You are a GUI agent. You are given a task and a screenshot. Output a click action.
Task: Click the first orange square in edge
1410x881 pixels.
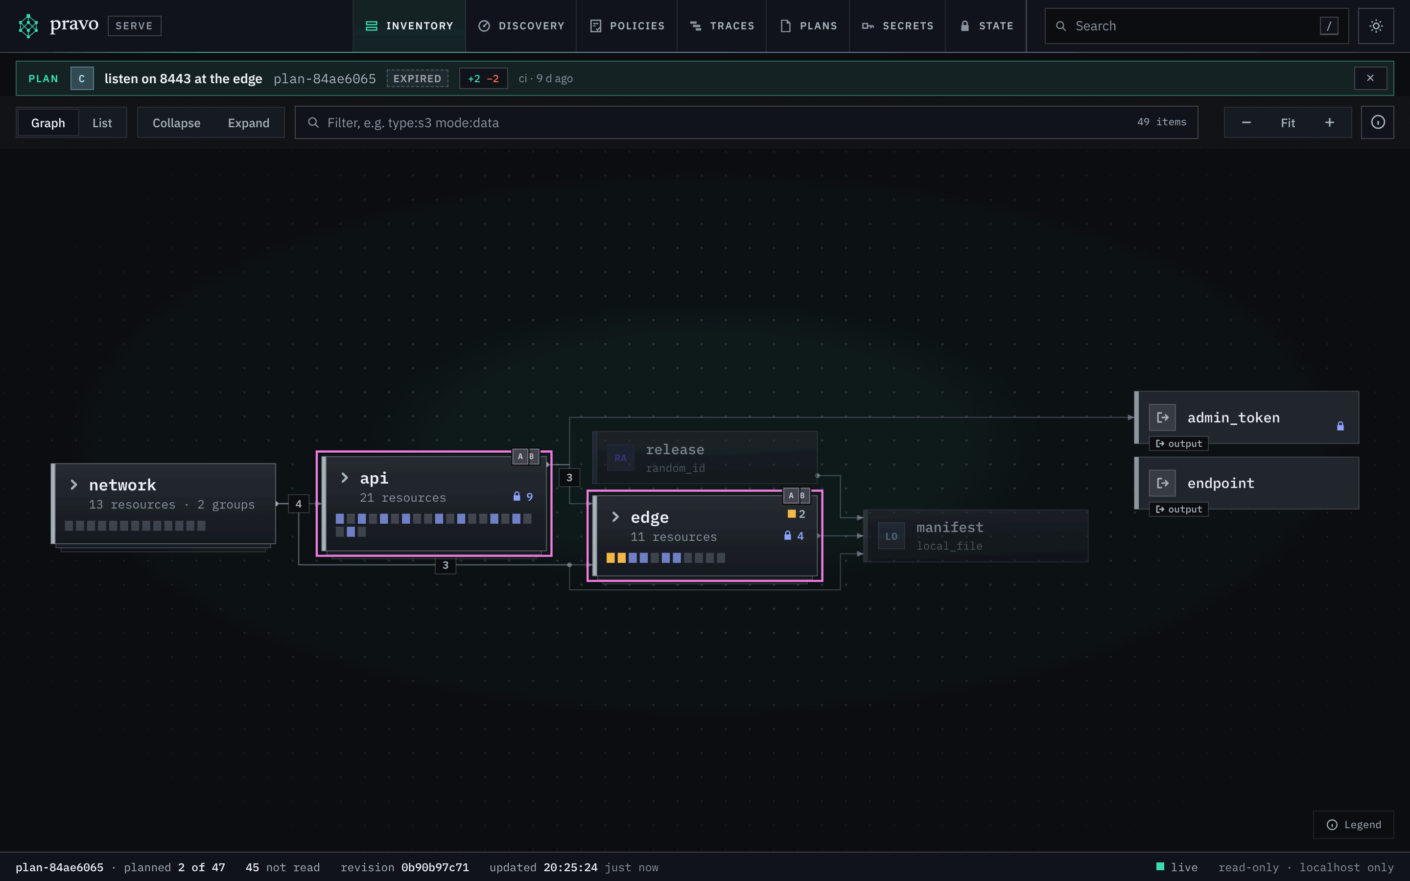[x=611, y=557]
